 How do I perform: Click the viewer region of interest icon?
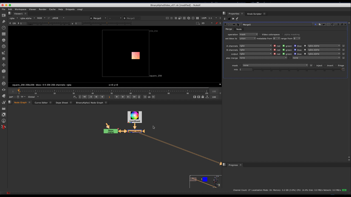[x=198, y=23]
